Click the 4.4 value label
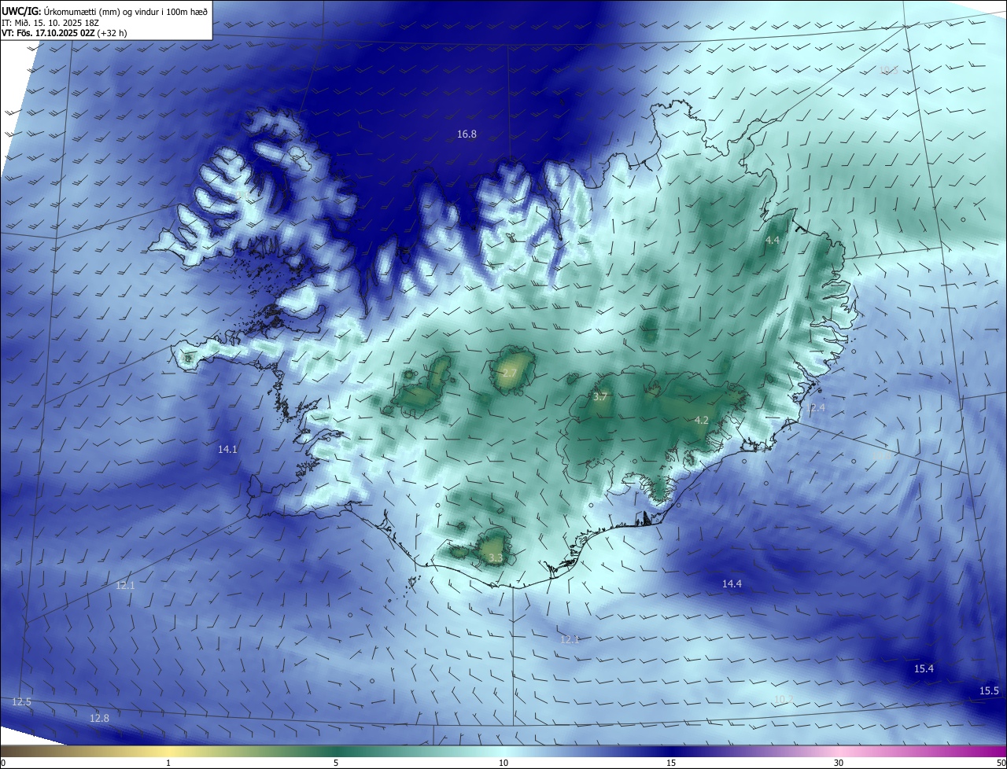The image size is (1007, 769). [x=772, y=240]
